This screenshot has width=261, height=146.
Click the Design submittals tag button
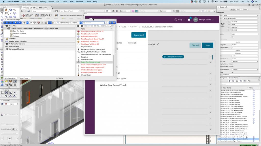click(x=173, y=57)
